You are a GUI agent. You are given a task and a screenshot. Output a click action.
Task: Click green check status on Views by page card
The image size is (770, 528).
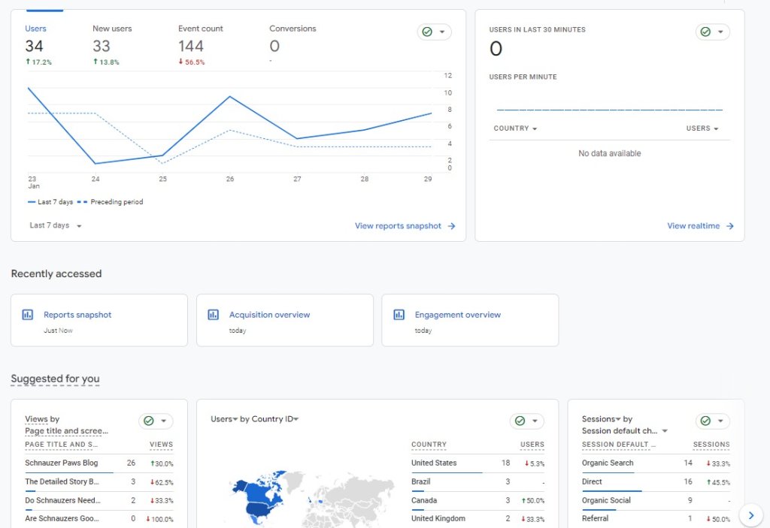coord(156,421)
